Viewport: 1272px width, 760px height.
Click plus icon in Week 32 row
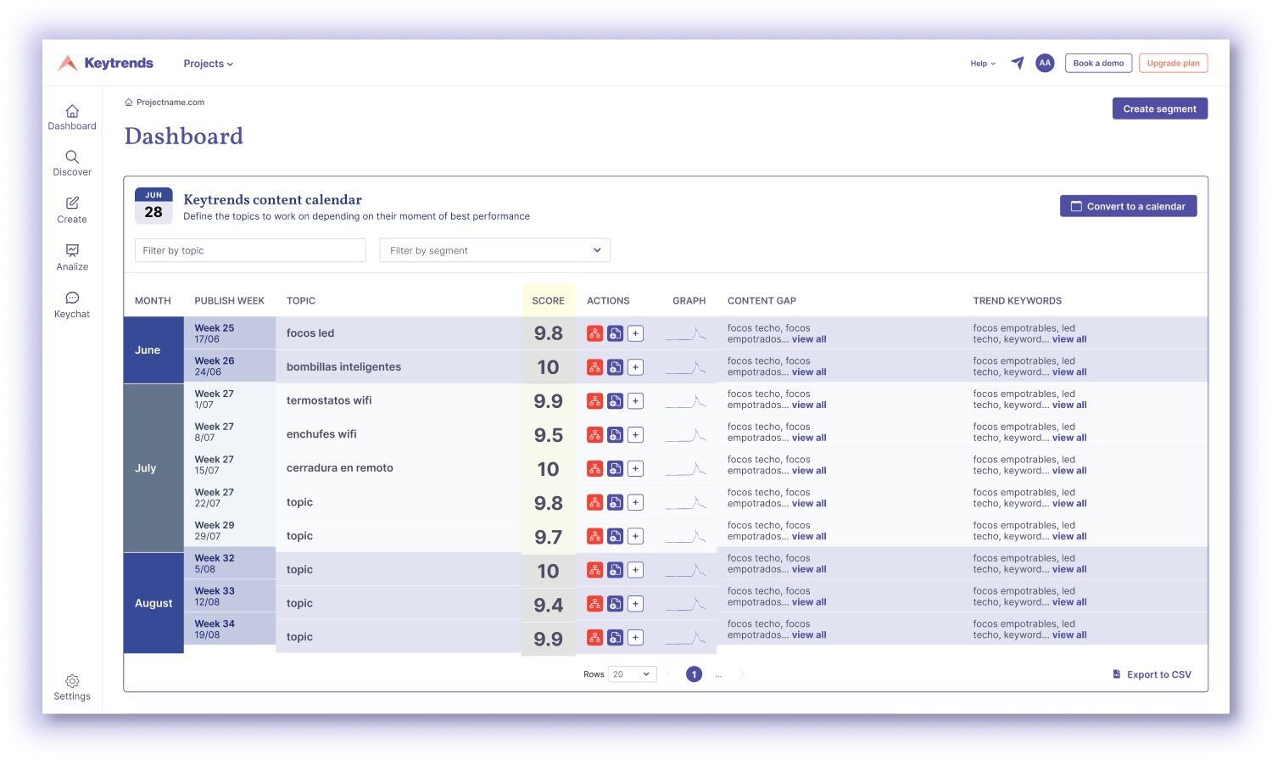[635, 570]
